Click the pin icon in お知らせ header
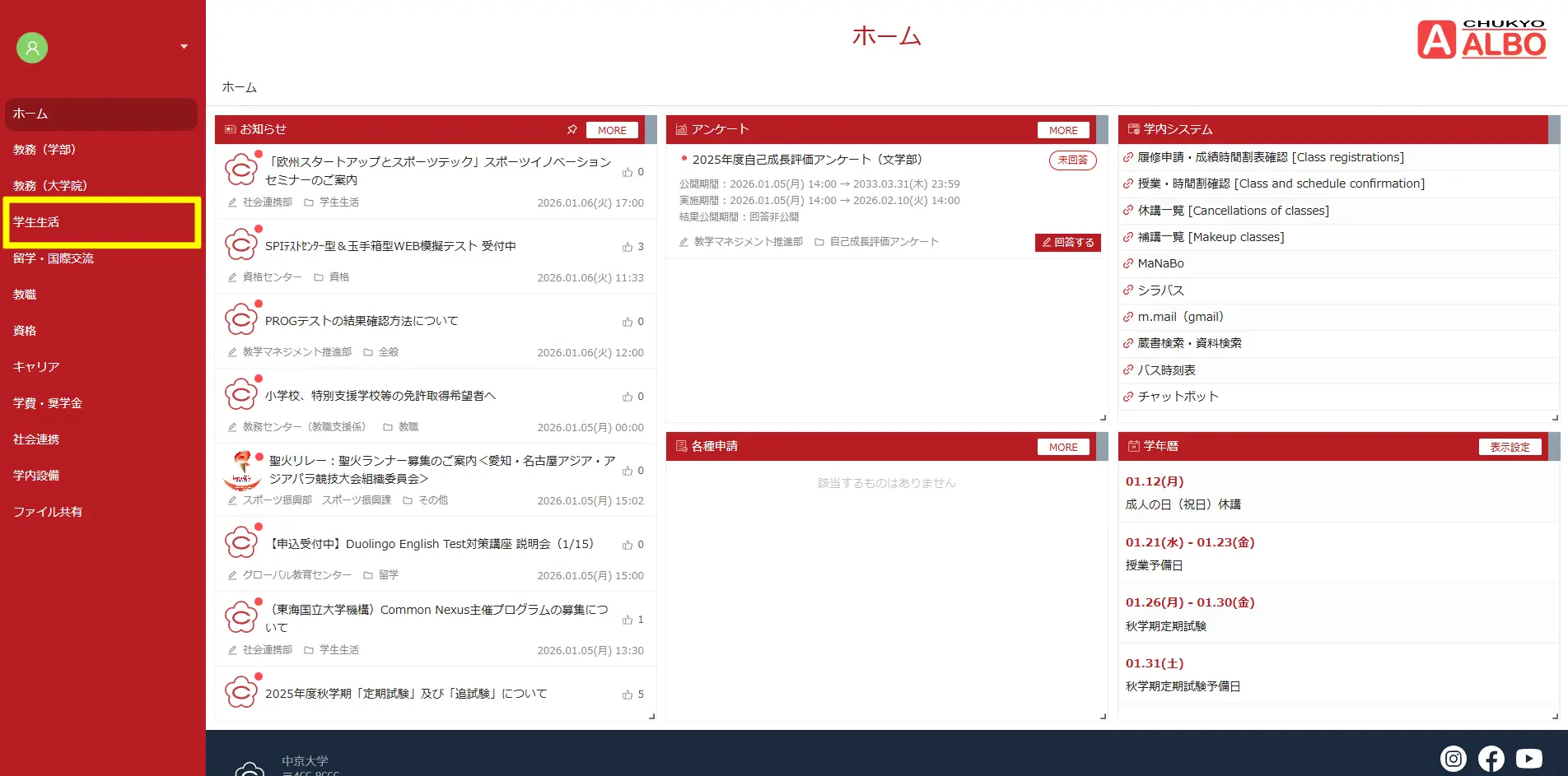Viewport: 1568px width, 776px height. coord(572,130)
